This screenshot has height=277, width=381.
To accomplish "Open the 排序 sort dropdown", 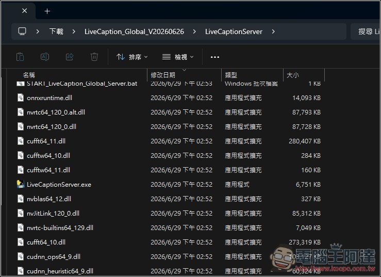I will [132, 57].
